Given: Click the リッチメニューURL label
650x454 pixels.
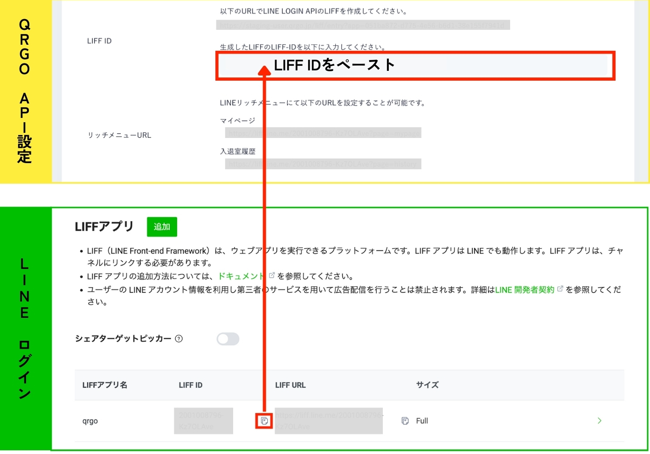Looking at the screenshot, I should point(119,135).
